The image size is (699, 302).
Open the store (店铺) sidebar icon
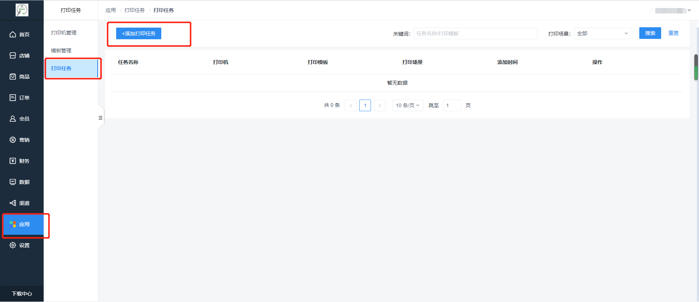tap(13, 56)
